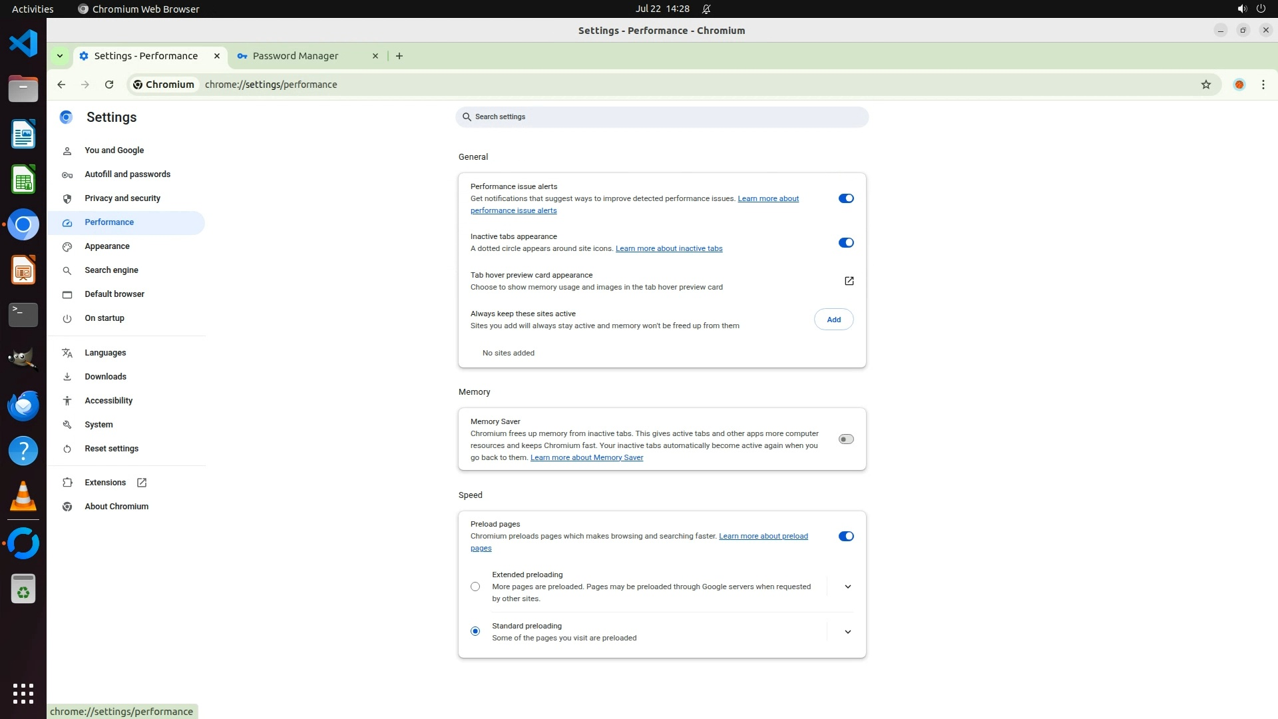Expand Extended preloading details chevron
1278x719 pixels.
coord(847,587)
